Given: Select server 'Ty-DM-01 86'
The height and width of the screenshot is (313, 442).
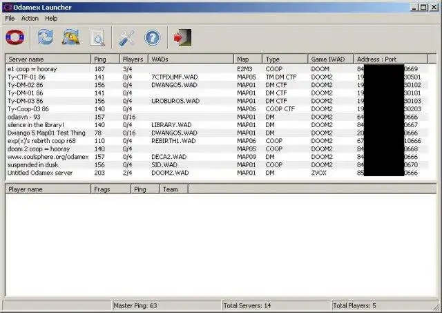Looking at the screenshot, I should pyautogui.click(x=217, y=93).
